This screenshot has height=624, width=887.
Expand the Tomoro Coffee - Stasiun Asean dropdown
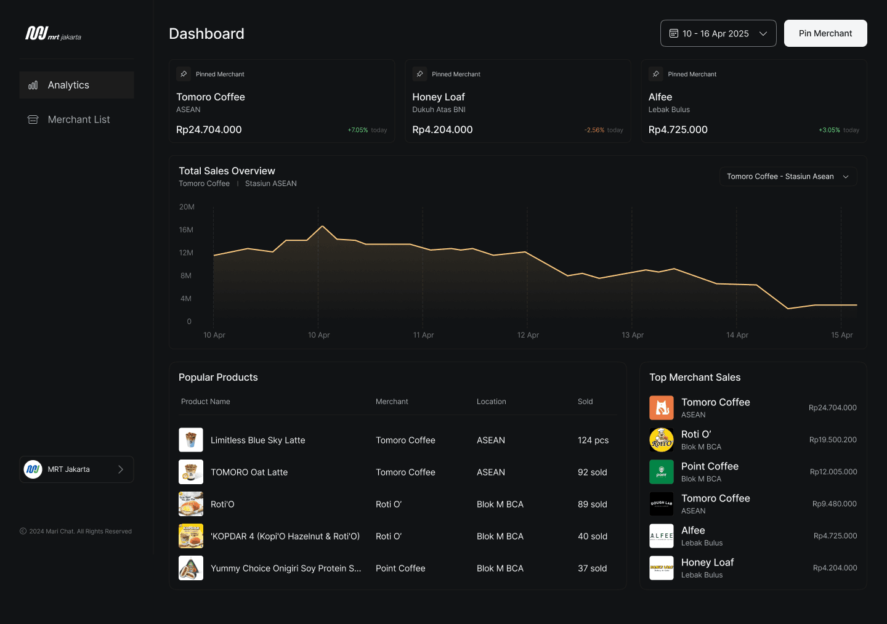tap(788, 176)
